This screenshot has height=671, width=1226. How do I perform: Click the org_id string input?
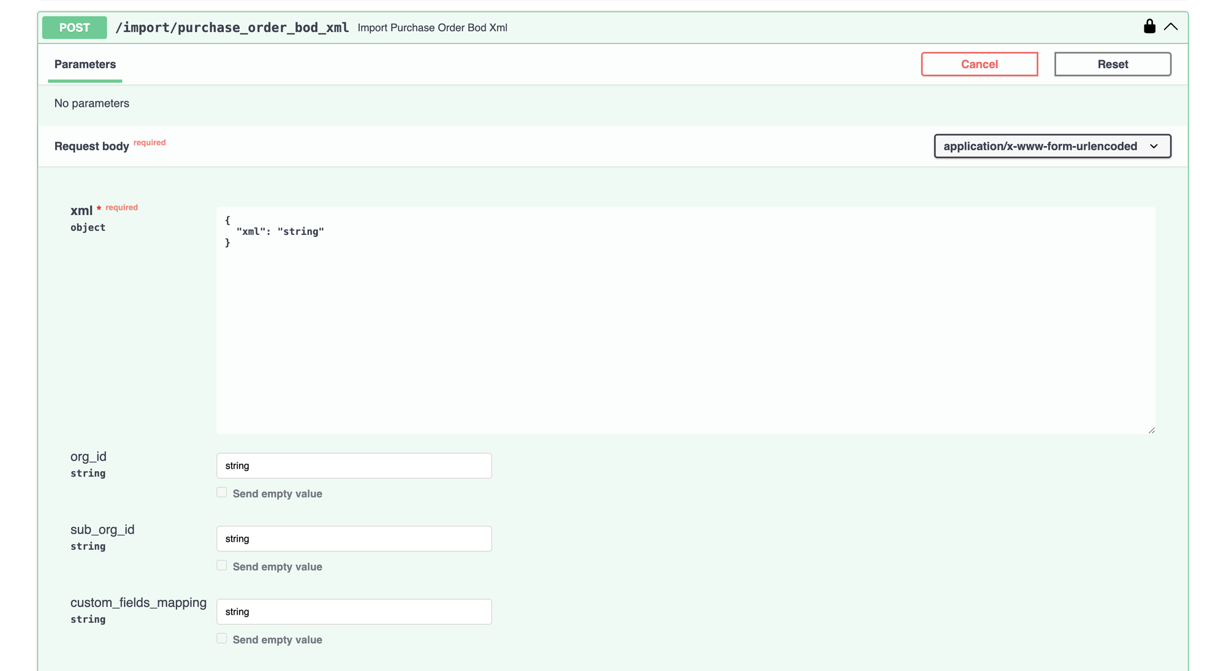click(x=354, y=466)
